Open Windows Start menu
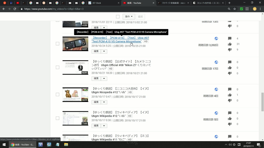Image resolution: width=264 pixels, height=148 pixels. [x=4, y=144]
